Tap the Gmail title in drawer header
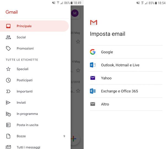Image resolution: width=168 pixels, height=149 pixels. pos(12,12)
